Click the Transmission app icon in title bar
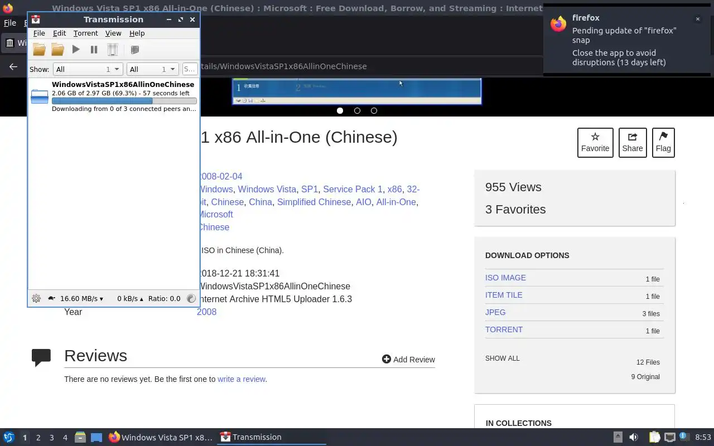The width and height of the screenshot is (714, 446). click(36, 20)
